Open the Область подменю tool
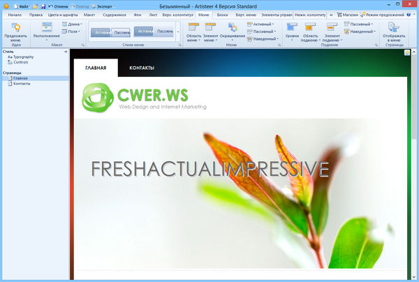Image resolution: width=419 pixels, height=282 pixels. [x=311, y=28]
